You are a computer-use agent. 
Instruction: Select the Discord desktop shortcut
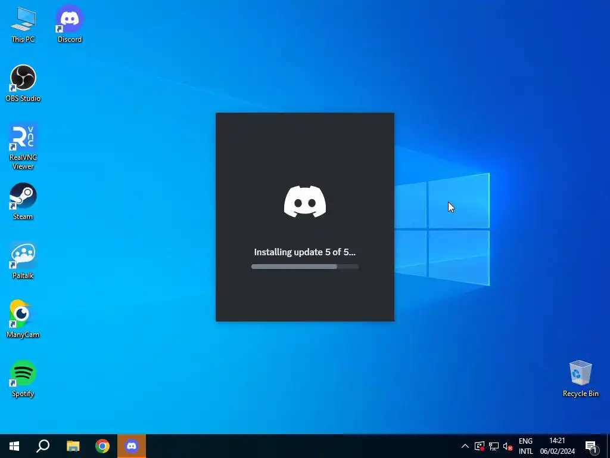coord(70,24)
